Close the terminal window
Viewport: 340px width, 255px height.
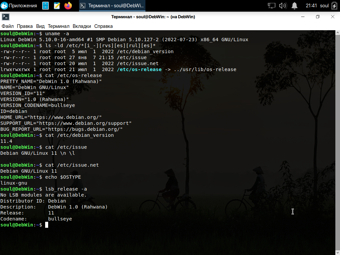[333, 17]
